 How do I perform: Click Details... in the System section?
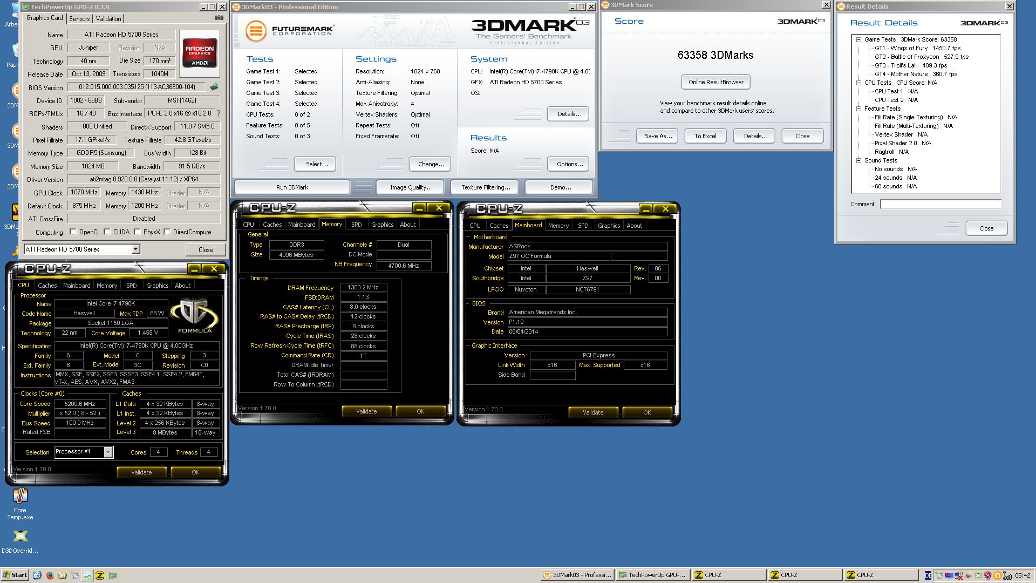[568, 114]
